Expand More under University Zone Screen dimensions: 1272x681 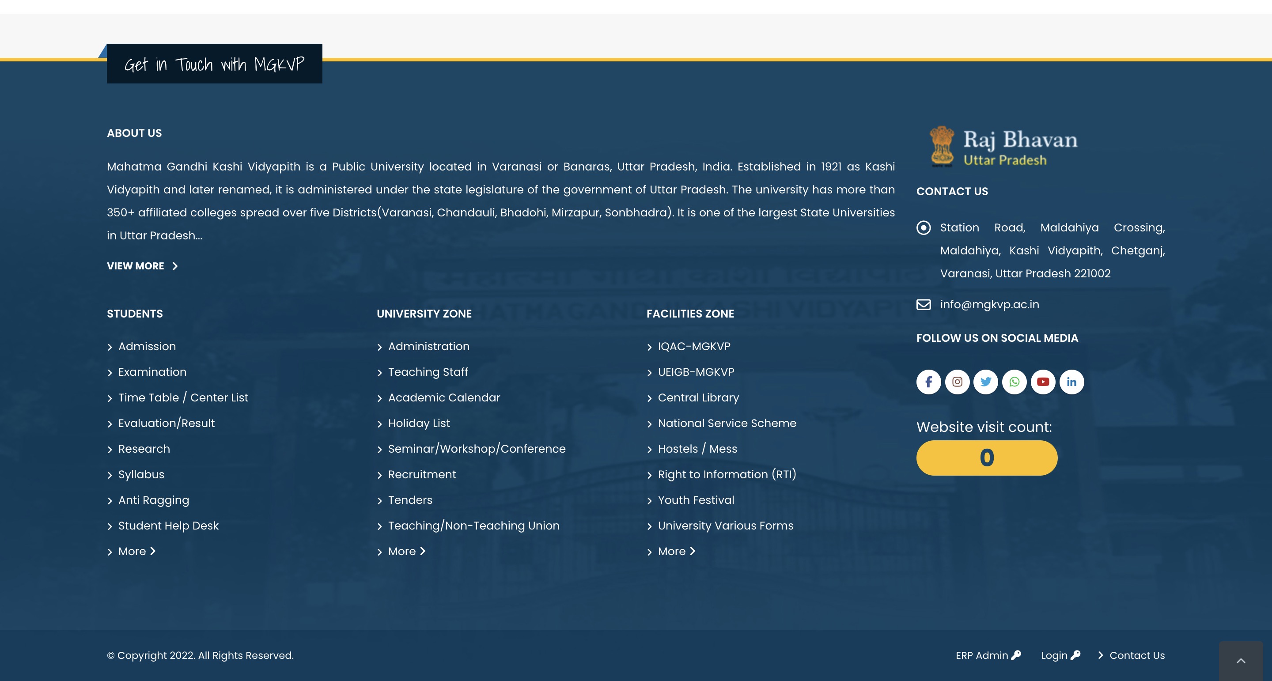[402, 551]
